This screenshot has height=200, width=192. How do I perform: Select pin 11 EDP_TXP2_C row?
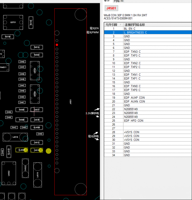pos(148,67)
